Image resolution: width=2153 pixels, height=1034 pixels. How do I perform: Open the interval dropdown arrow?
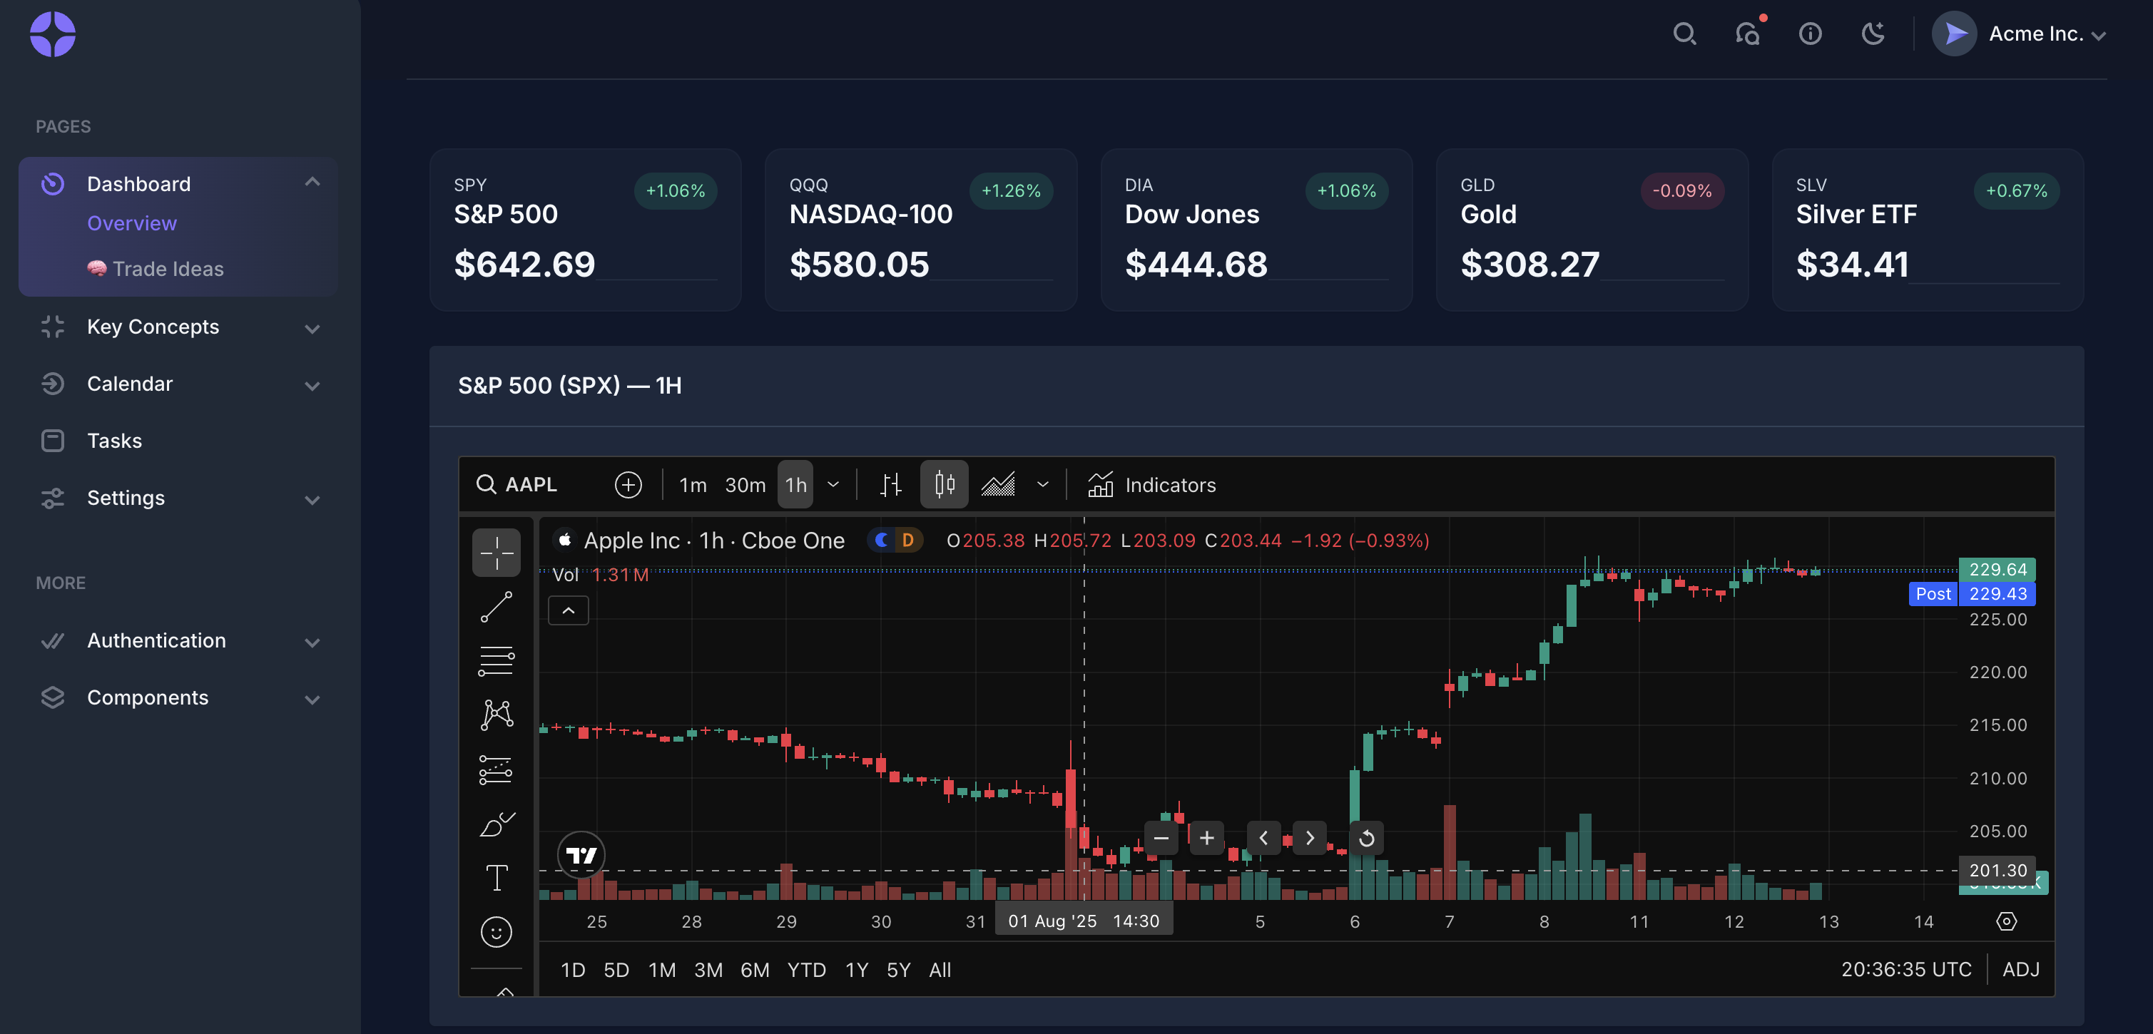(x=833, y=484)
